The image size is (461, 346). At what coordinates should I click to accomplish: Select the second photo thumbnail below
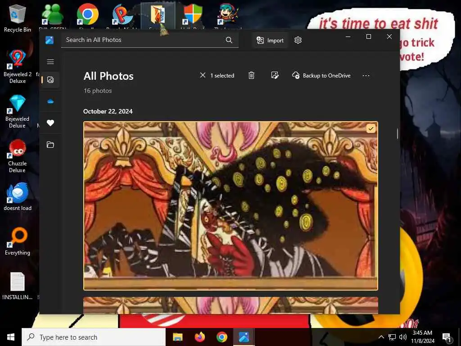point(230,305)
